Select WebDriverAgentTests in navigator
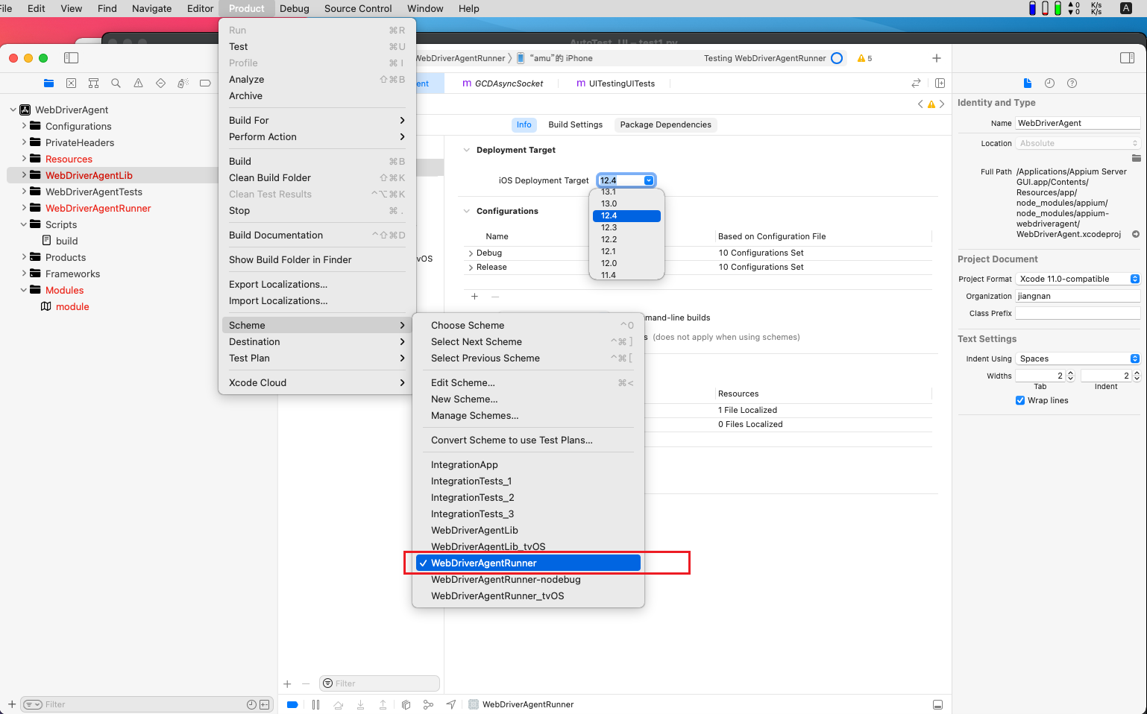The height and width of the screenshot is (714, 1147). (94, 192)
